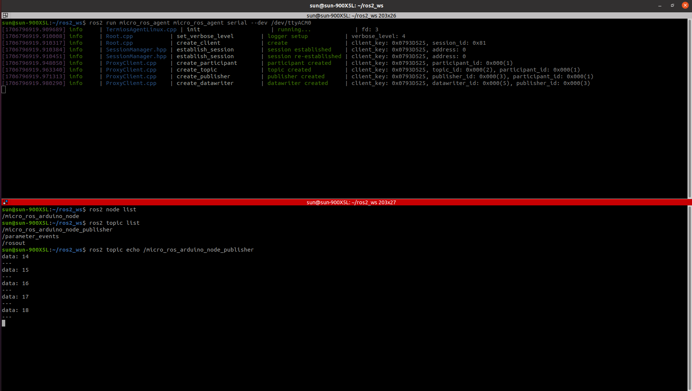
Task: Click '/micro_ros_arduino_node' output line
Action: [x=40, y=216]
